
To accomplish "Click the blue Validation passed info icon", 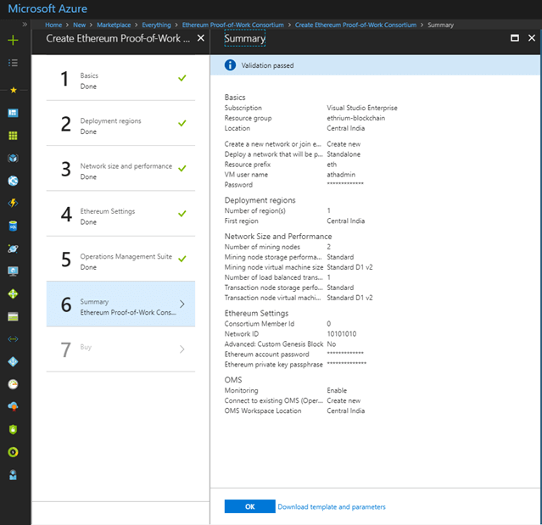I will click(230, 65).
